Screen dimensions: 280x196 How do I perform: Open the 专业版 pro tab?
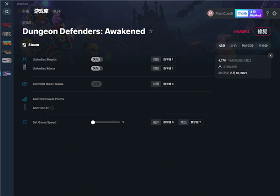263,46
